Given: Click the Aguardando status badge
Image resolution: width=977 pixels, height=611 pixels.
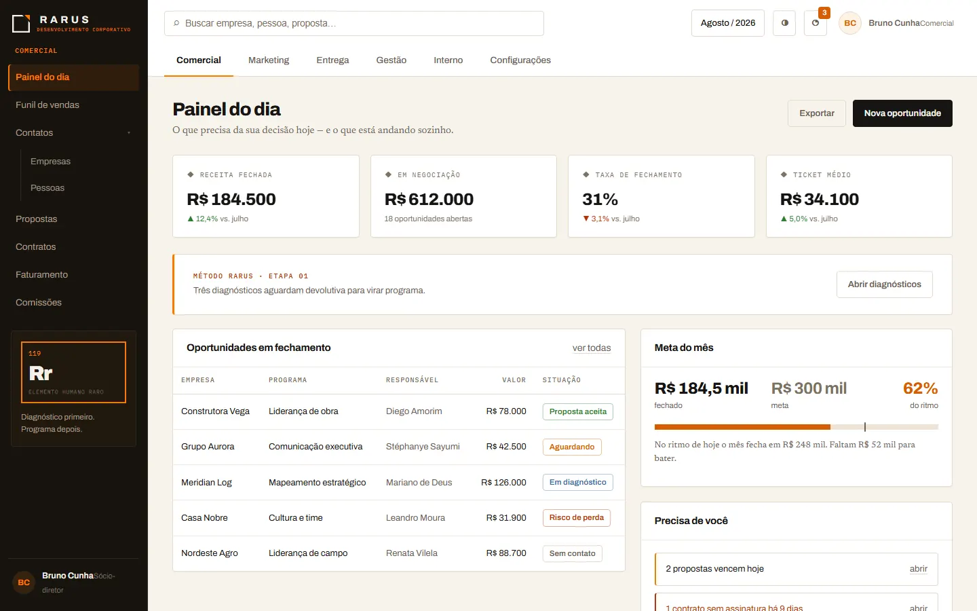Looking at the screenshot, I should click(572, 447).
